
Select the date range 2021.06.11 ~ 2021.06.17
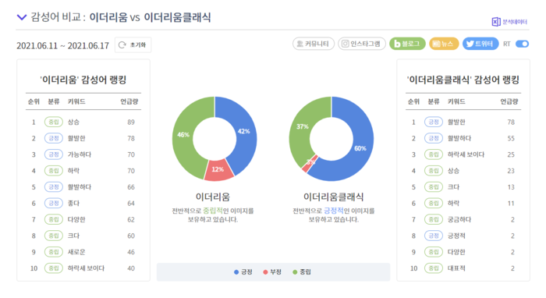[62, 45]
